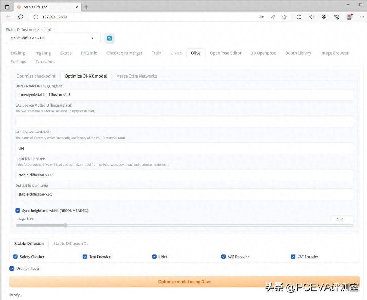Open the translate page icon in the address bar
Screen dimensions: 367x300
pos(261,17)
